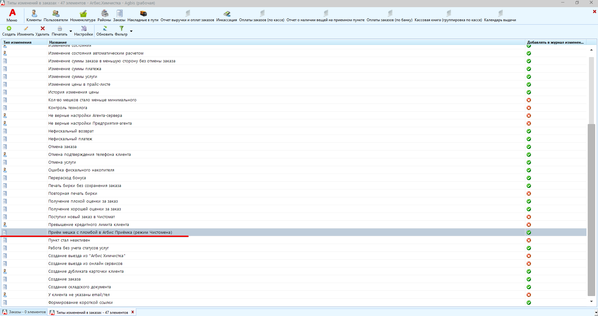Open Накладные в пути

pyautogui.click(x=143, y=16)
